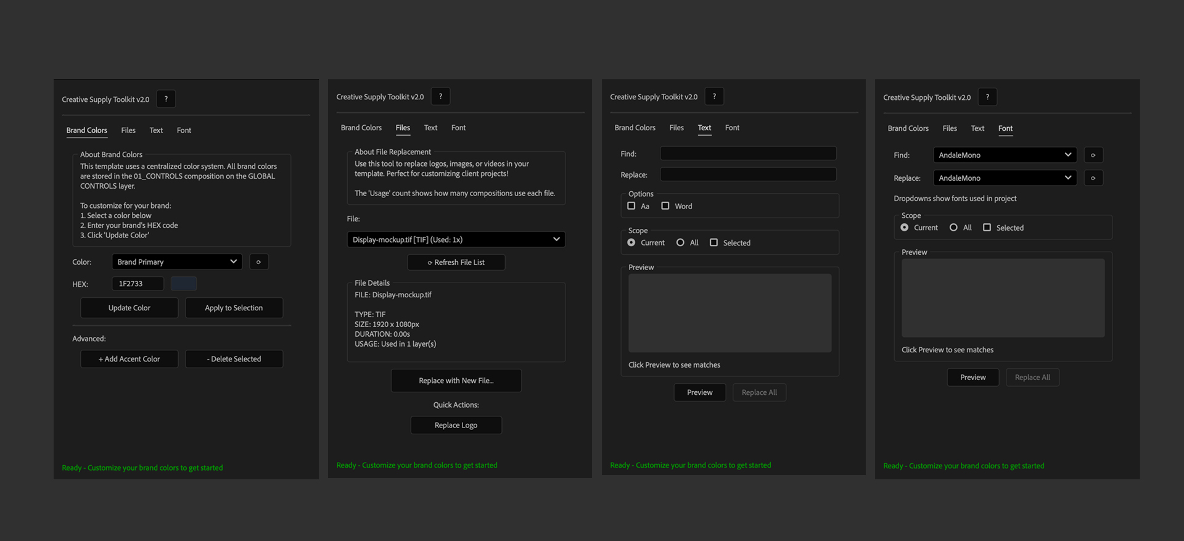Screen dimensions: 1184x541
Task: Open help button in the Files panel
Action: point(440,96)
